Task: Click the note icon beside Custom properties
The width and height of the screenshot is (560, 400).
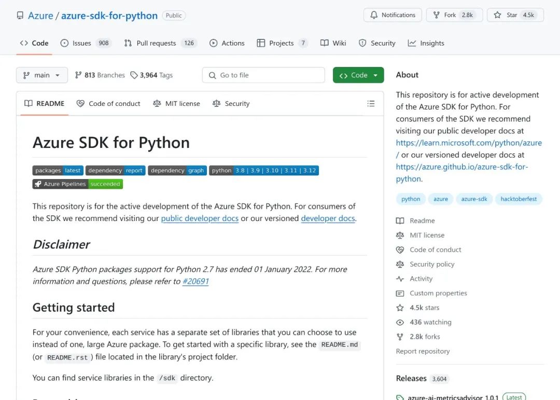Action: pyautogui.click(x=400, y=294)
